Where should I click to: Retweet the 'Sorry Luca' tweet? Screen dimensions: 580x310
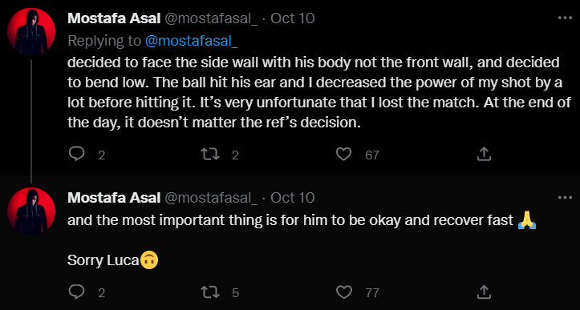click(x=210, y=292)
